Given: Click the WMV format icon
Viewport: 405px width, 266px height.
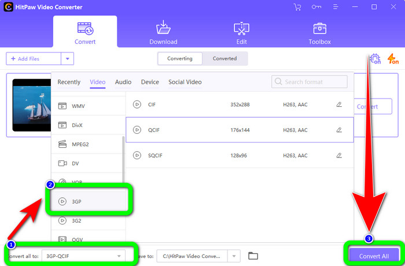Looking at the screenshot, I should (62, 106).
